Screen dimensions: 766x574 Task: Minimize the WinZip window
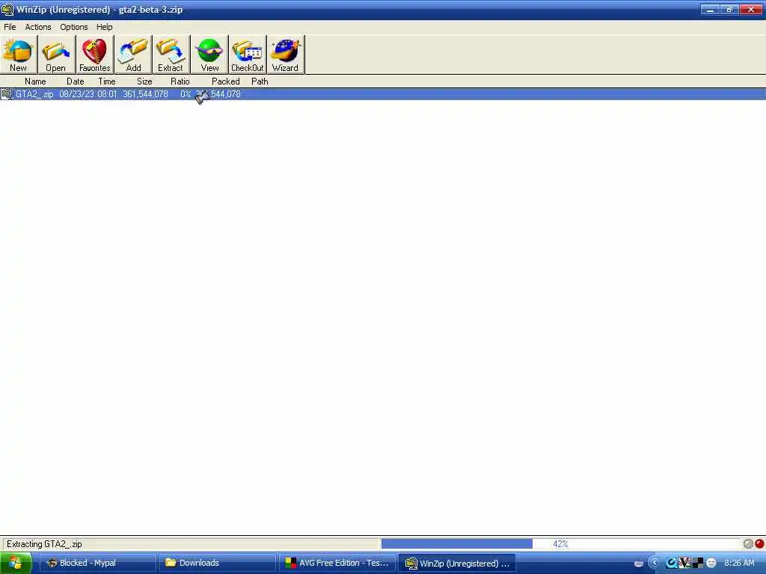click(710, 9)
